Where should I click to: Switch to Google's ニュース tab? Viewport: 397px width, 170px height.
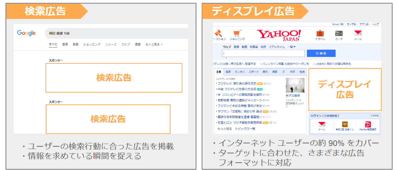(x=111, y=44)
